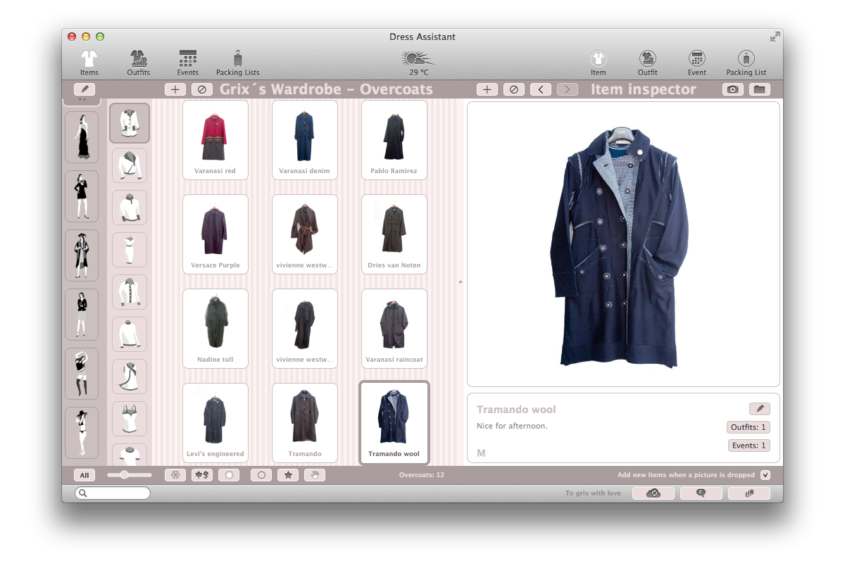The width and height of the screenshot is (845, 563).
Task: Click the 'Nice for afternoon.' note text
Action: pyautogui.click(x=512, y=426)
